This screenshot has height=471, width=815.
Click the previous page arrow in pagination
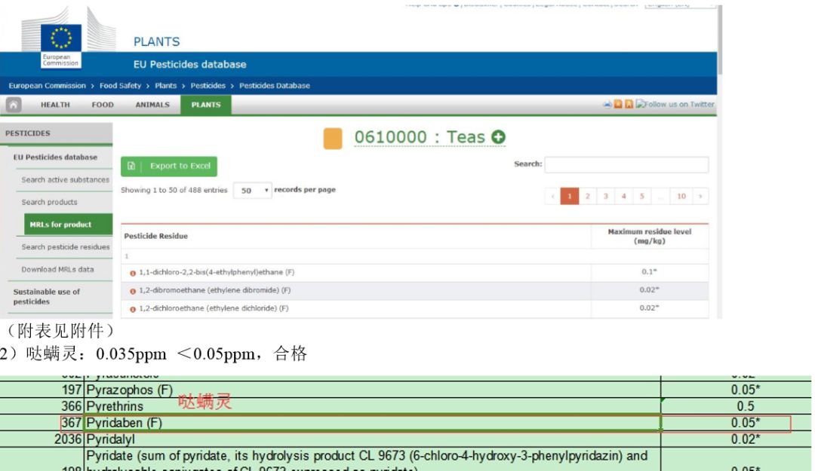pyautogui.click(x=552, y=196)
